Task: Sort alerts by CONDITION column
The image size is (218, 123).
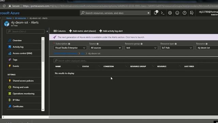Action: [x=109, y=66]
